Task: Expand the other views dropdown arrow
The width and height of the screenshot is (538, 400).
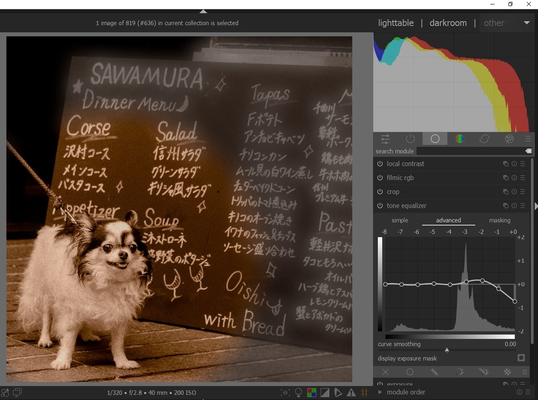Action: pyautogui.click(x=527, y=23)
